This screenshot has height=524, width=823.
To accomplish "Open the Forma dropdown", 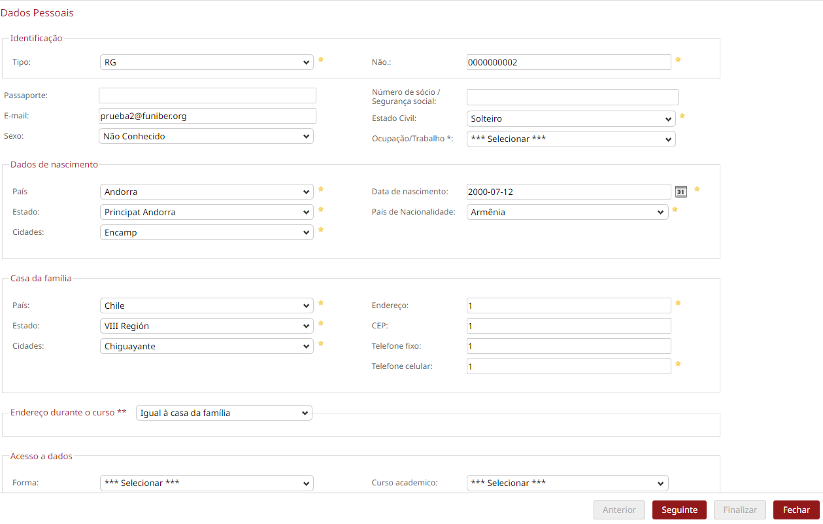I will point(206,483).
